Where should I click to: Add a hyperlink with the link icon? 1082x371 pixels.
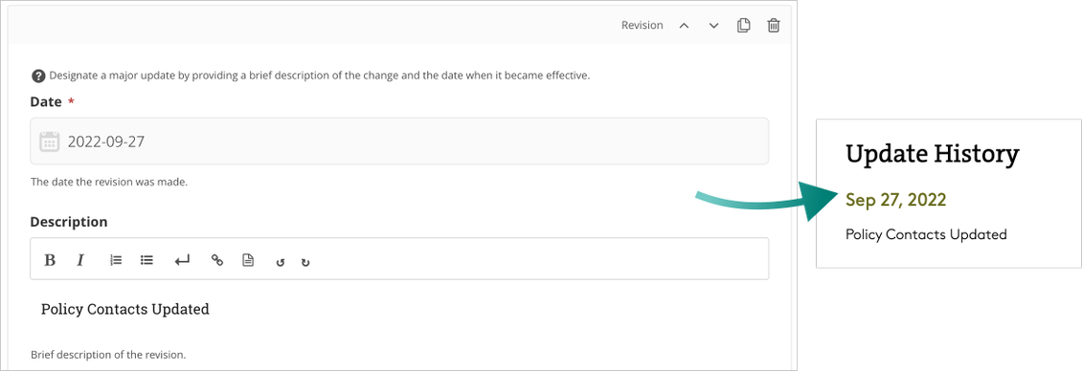(x=216, y=260)
